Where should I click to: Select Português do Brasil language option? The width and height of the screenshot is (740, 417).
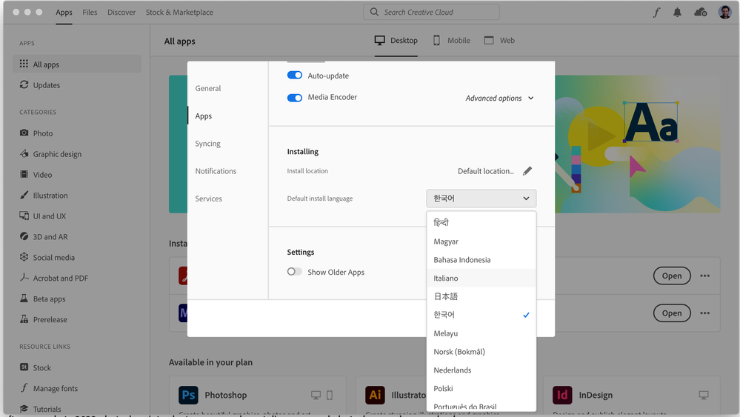click(x=481, y=404)
